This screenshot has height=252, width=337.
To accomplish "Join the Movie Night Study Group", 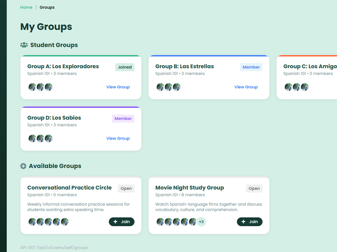I will point(250,222).
